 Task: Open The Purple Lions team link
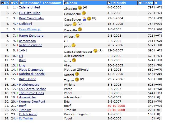(31, 93)
